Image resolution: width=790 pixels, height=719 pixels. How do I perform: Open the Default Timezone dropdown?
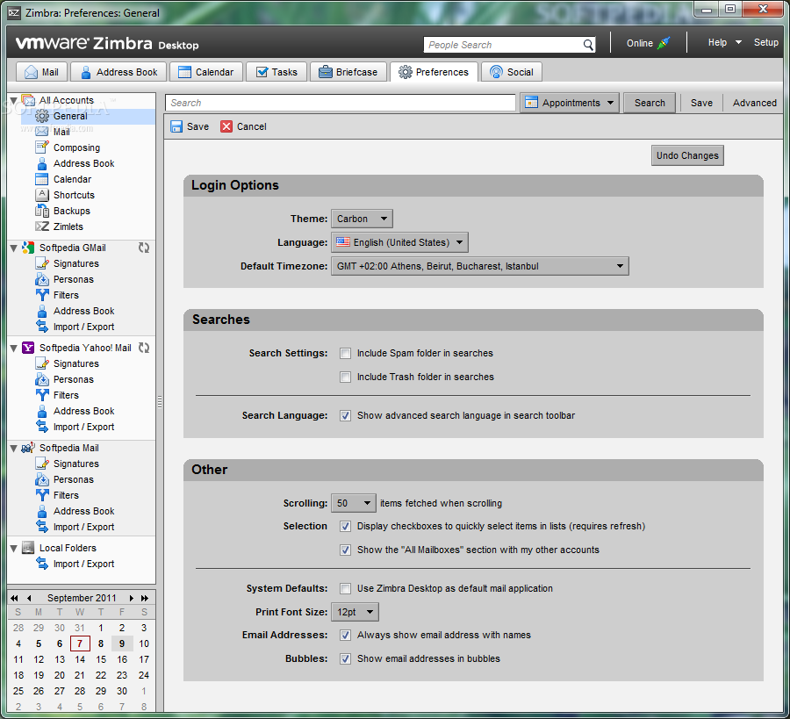click(479, 266)
